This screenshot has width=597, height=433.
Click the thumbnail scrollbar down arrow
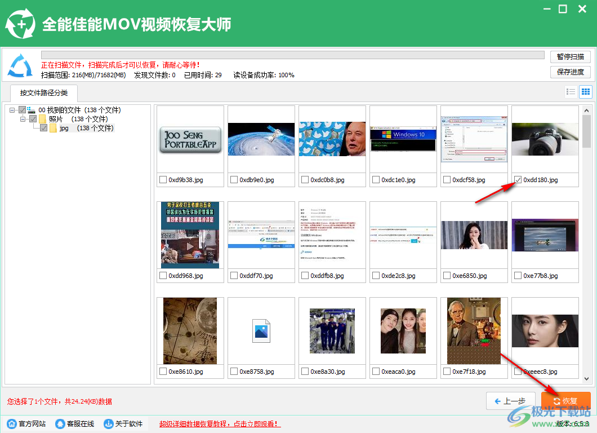[586, 379]
